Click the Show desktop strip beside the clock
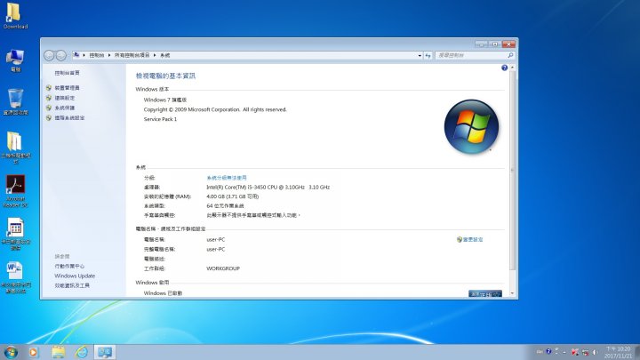The height and width of the screenshot is (360, 640). [x=637, y=352]
